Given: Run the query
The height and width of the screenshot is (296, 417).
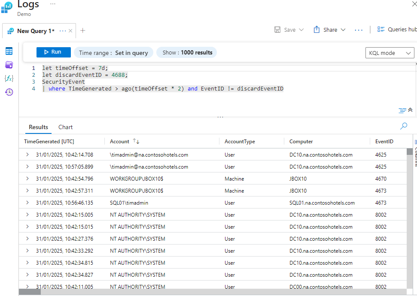Looking at the screenshot, I should click(x=53, y=52).
